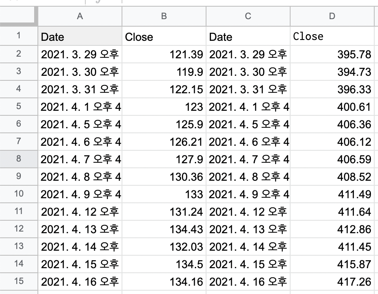378x294 pixels.
Task: Click cell with value 411.64
Action: 332,212
